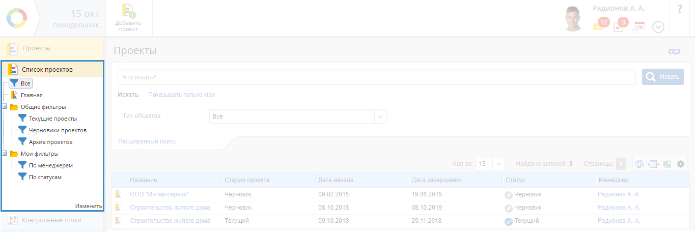Select Текущие проекты filter

(x=53, y=119)
